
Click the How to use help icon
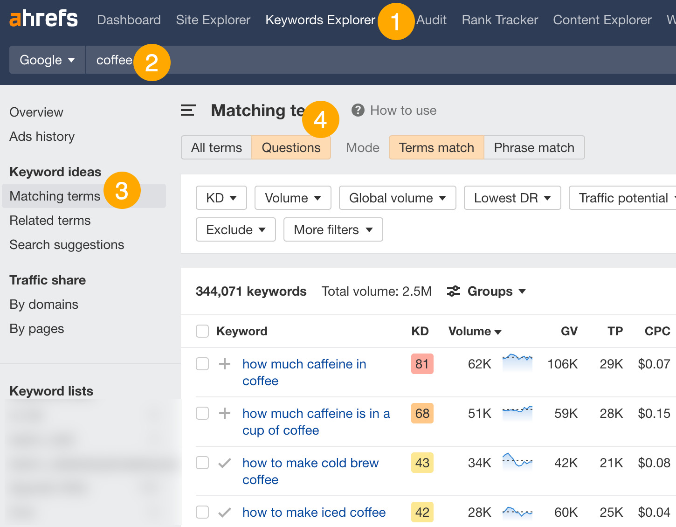(x=357, y=110)
